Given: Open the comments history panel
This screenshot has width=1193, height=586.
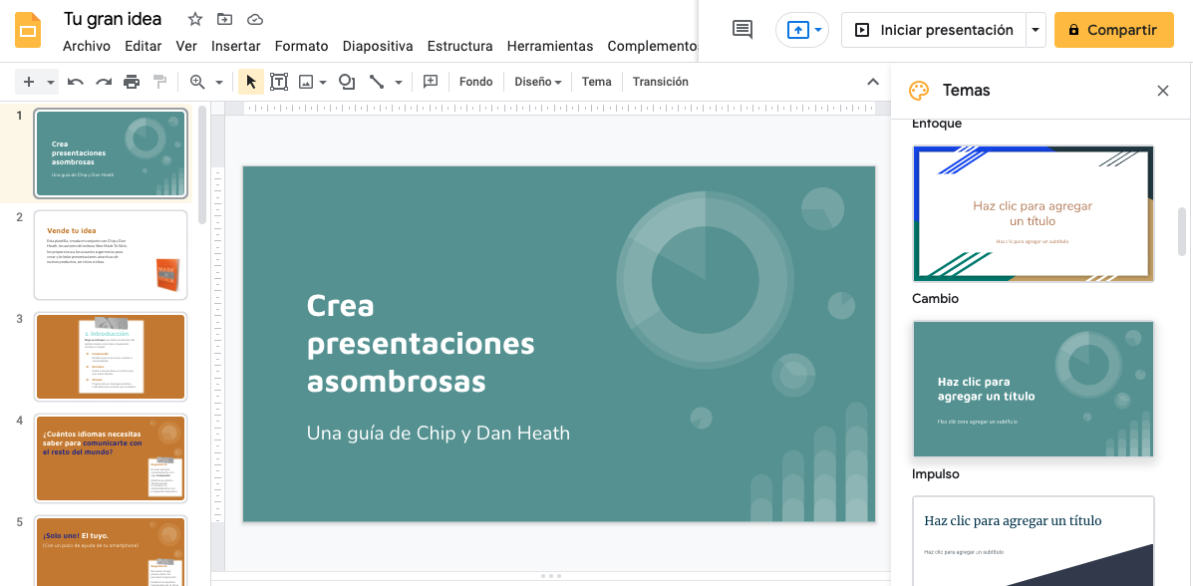Looking at the screenshot, I should pyautogui.click(x=742, y=30).
